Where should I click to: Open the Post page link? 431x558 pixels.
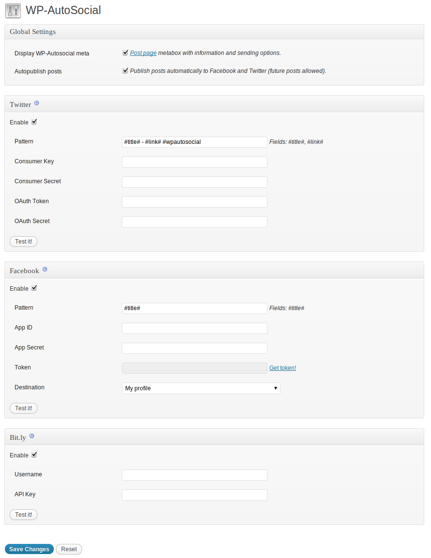point(143,53)
